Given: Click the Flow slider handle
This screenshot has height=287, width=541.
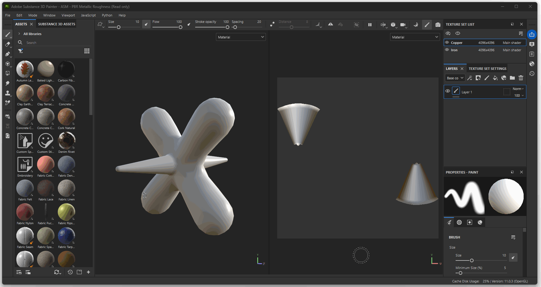Looking at the screenshot, I should [181, 27].
